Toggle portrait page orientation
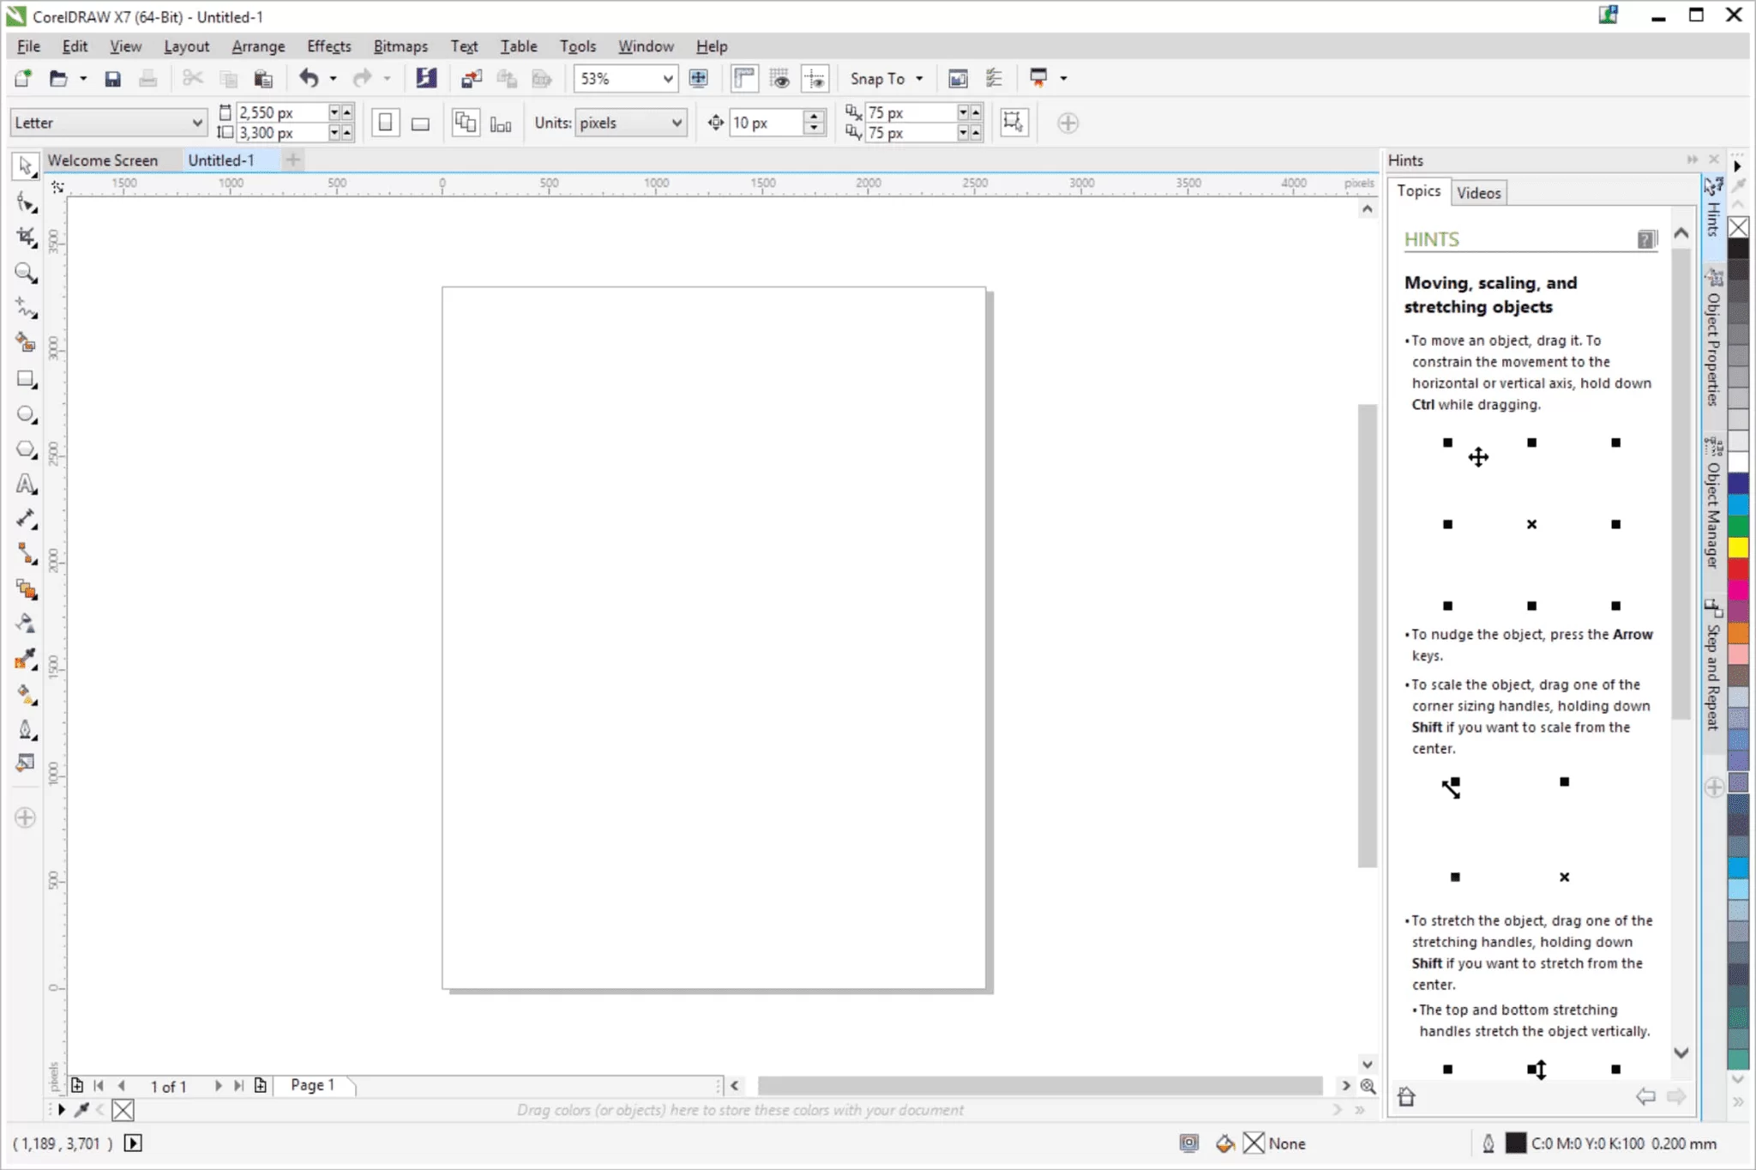 coord(385,123)
